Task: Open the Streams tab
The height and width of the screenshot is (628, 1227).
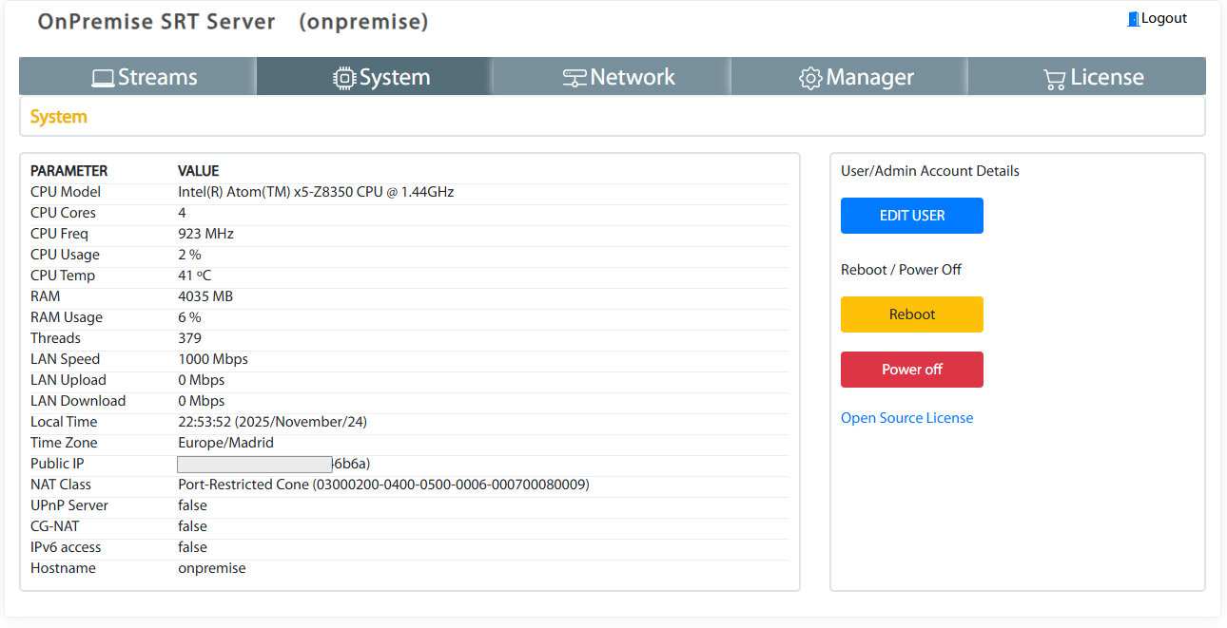Action: coord(157,78)
